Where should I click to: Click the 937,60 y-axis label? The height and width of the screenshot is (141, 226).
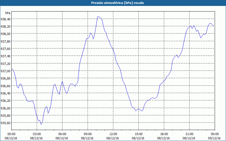(6, 49)
